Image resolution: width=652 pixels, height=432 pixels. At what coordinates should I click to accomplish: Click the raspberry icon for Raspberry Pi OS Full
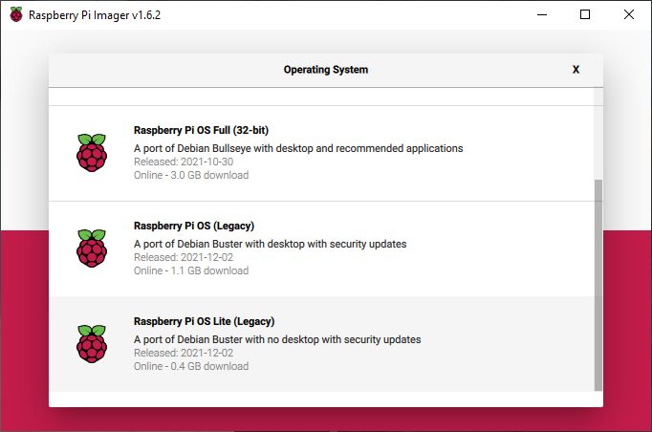92,153
